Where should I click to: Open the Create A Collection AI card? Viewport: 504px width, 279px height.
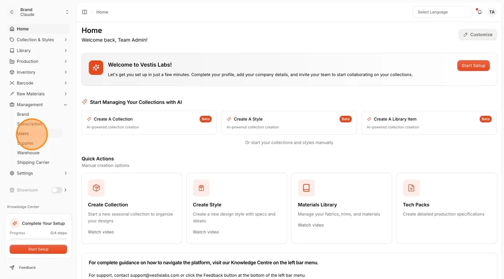pyautogui.click(x=149, y=123)
